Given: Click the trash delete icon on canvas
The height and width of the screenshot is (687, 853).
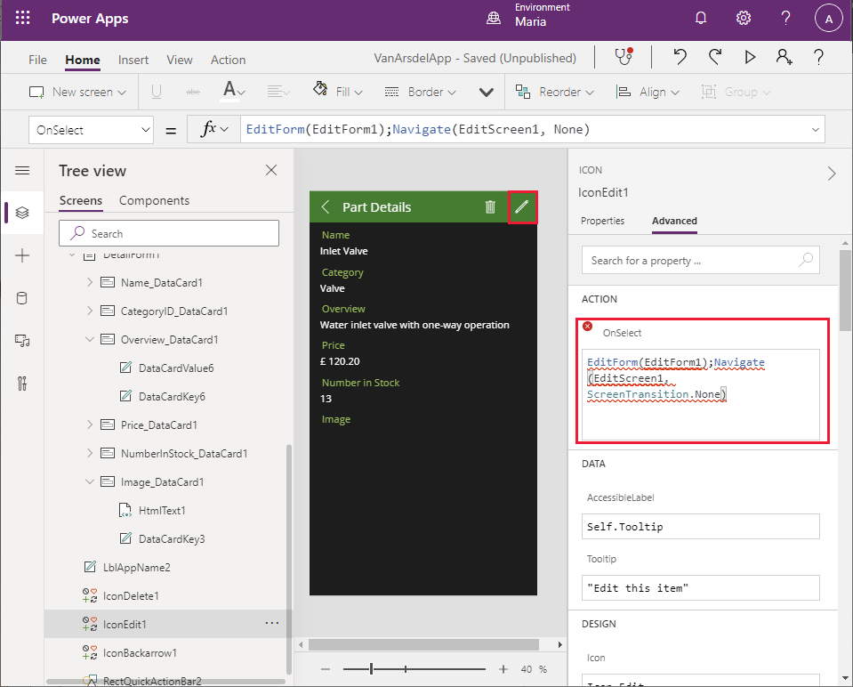Looking at the screenshot, I should 490,207.
